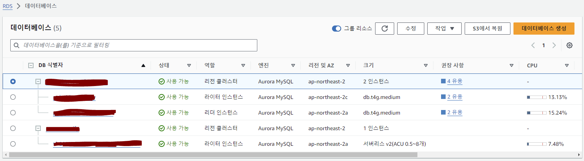This screenshot has height=161, width=584.
Task: Focus the database filter search field
Action: click(x=134, y=45)
